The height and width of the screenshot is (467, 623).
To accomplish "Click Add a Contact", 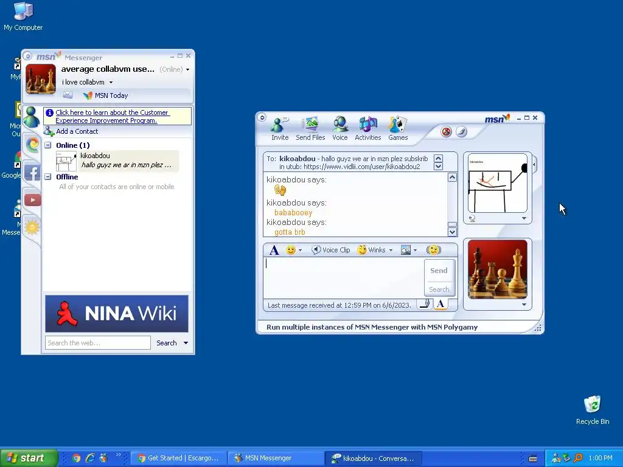I will (71, 131).
